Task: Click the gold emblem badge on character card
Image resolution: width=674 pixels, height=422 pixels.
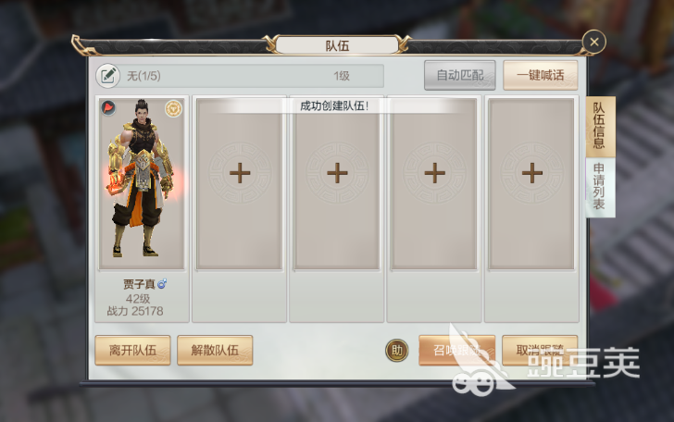Action: pyautogui.click(x=174, y=108)
